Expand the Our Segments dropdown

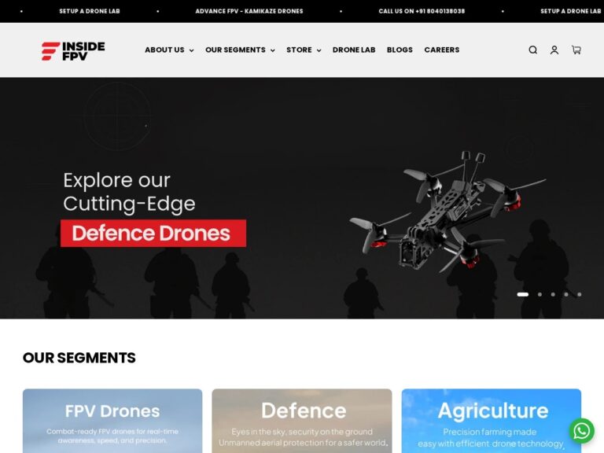click(240, 50)
